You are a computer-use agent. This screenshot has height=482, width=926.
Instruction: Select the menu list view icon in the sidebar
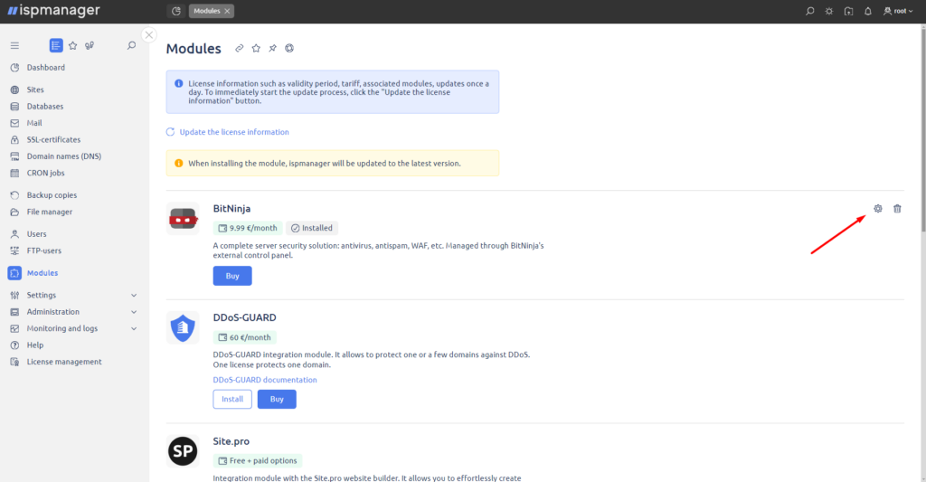[56, 45]
